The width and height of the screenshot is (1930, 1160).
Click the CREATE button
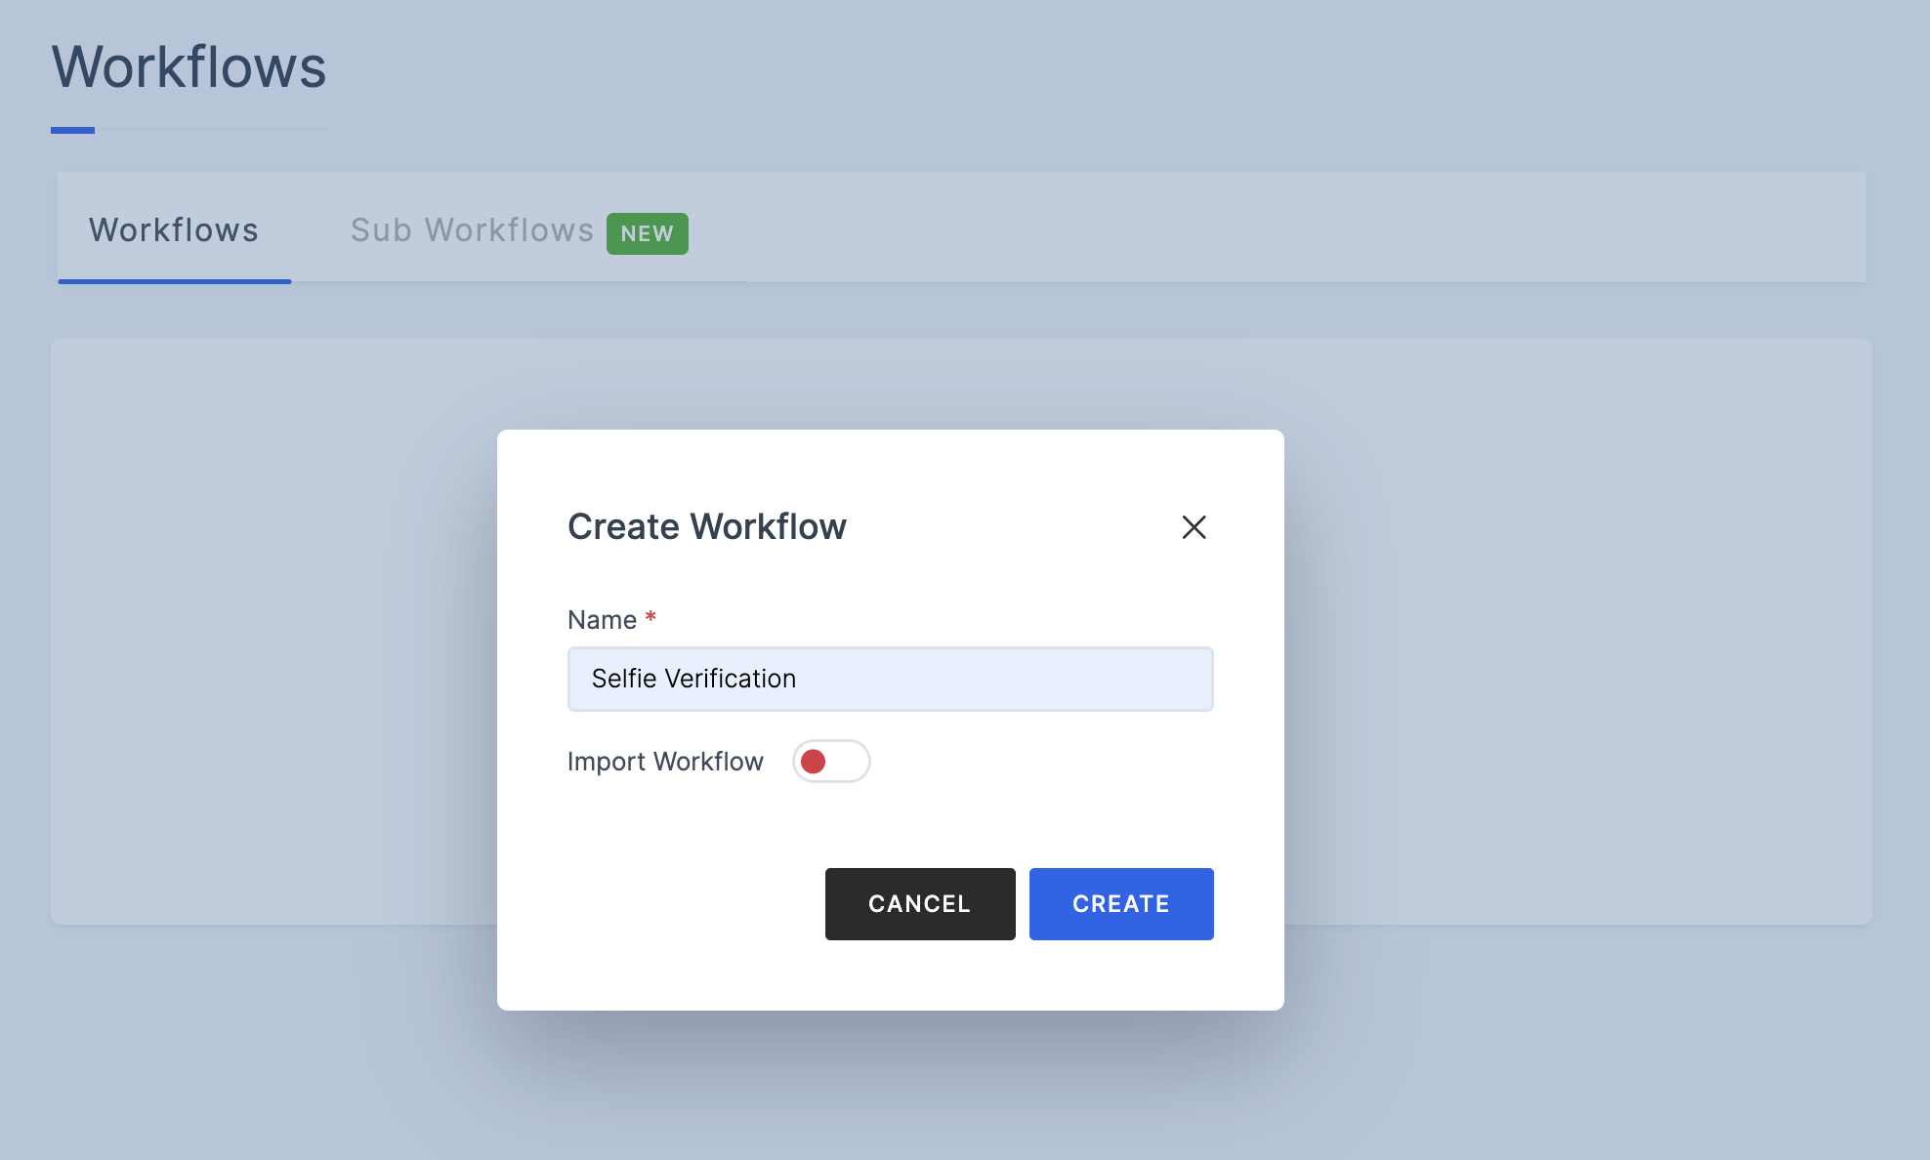1121,904
